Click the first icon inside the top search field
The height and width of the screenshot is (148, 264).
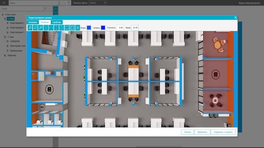[x=59, y=3]
